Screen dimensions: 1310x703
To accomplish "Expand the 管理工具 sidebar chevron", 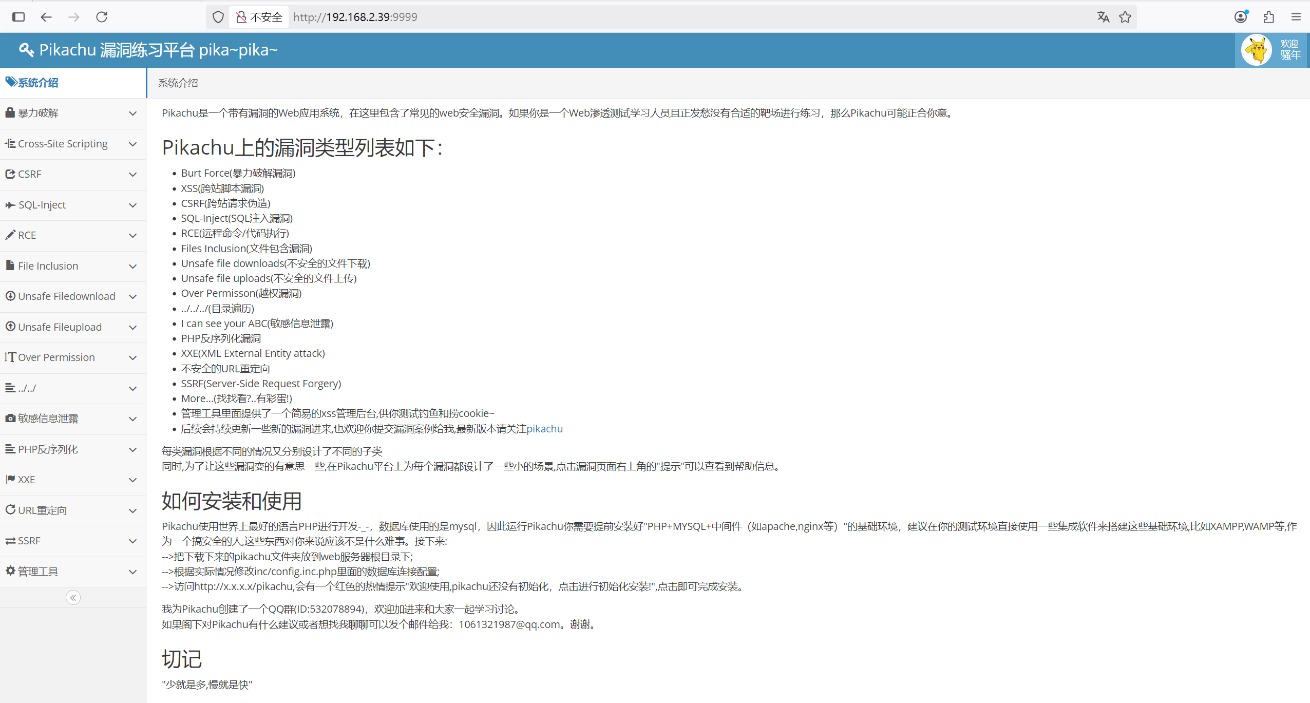I will [132, 572].
